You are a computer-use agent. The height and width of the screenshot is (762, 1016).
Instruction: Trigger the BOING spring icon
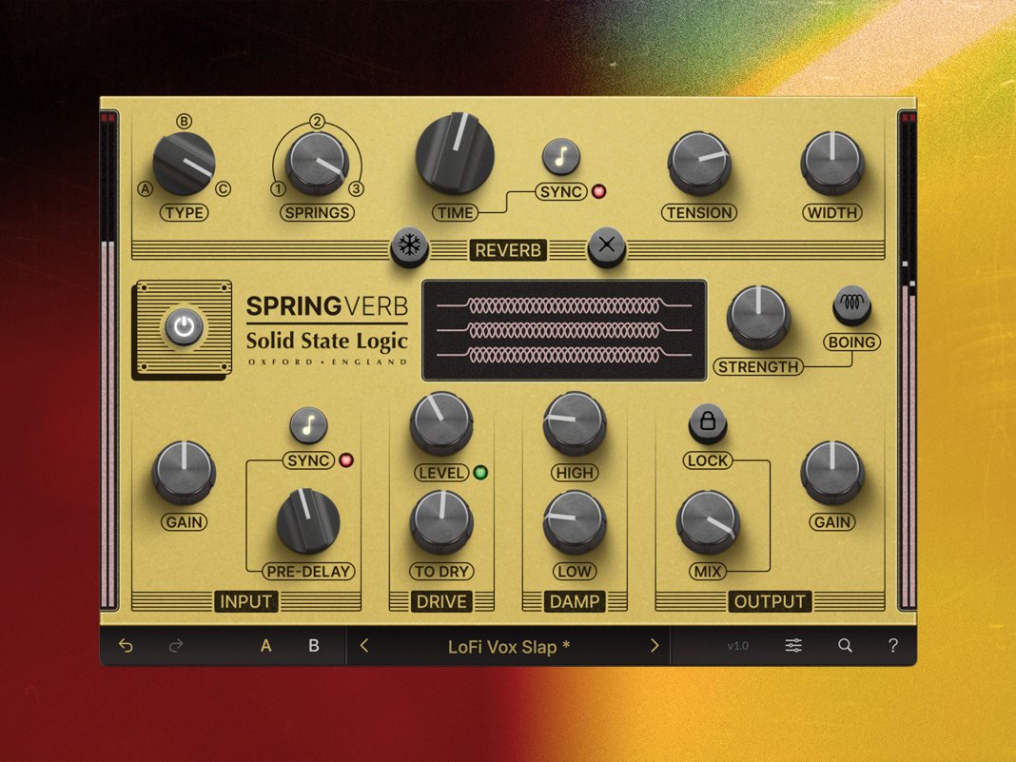tap(851, 303)
